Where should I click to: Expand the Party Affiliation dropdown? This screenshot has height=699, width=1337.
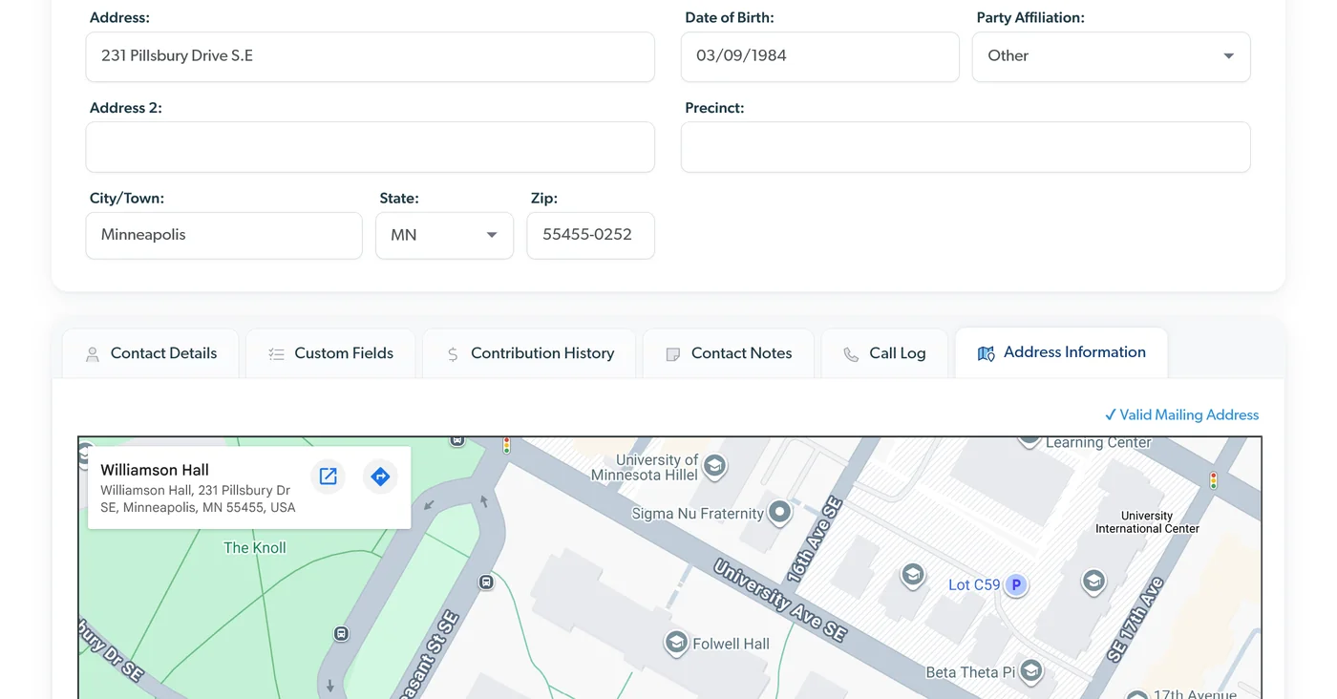coord(1111,56)
